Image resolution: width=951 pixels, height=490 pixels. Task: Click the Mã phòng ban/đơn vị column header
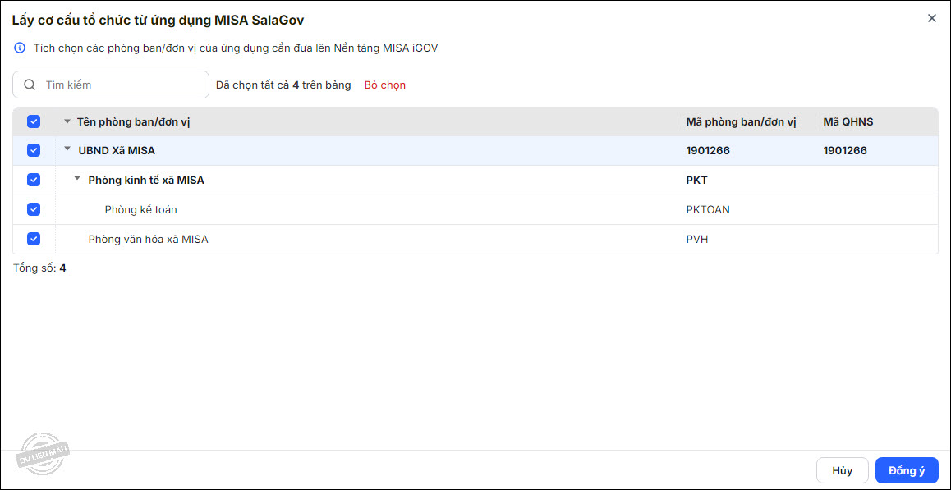[741, 121]
